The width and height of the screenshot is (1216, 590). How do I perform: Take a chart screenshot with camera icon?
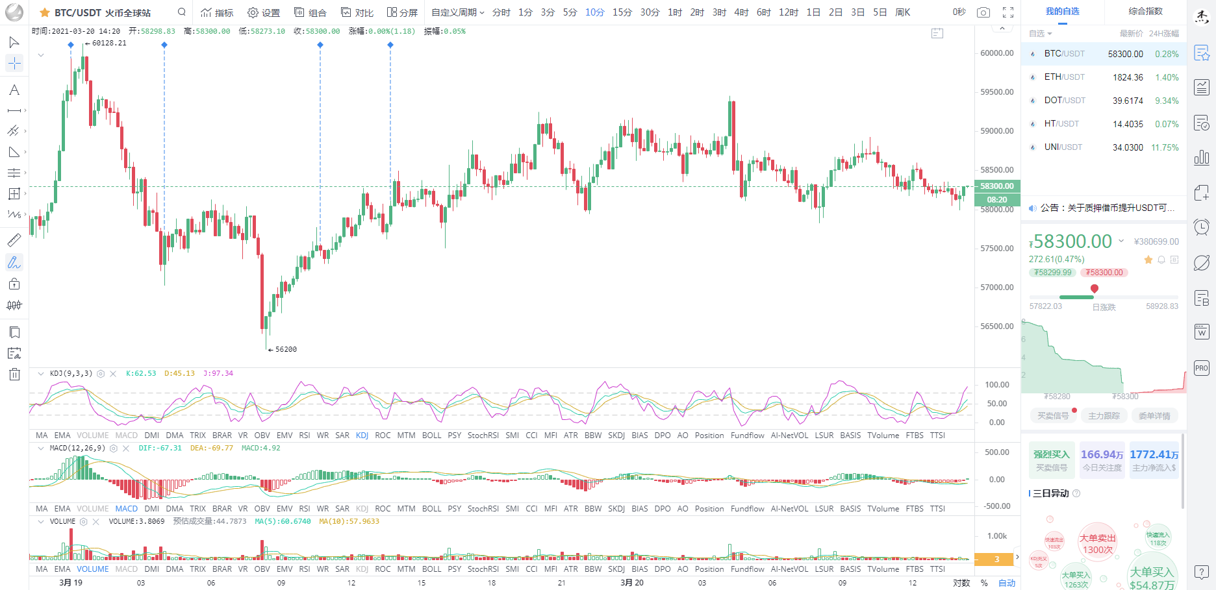coord(983,12)
